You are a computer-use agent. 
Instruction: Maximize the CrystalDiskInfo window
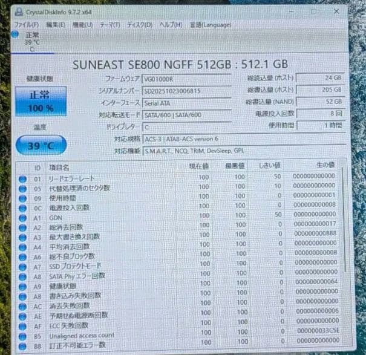314,11
